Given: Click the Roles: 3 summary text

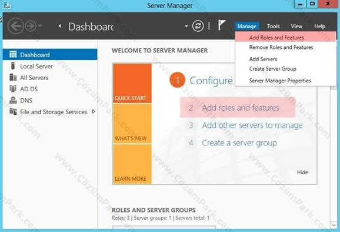Looking at the screenshot, I should point(121,218).
